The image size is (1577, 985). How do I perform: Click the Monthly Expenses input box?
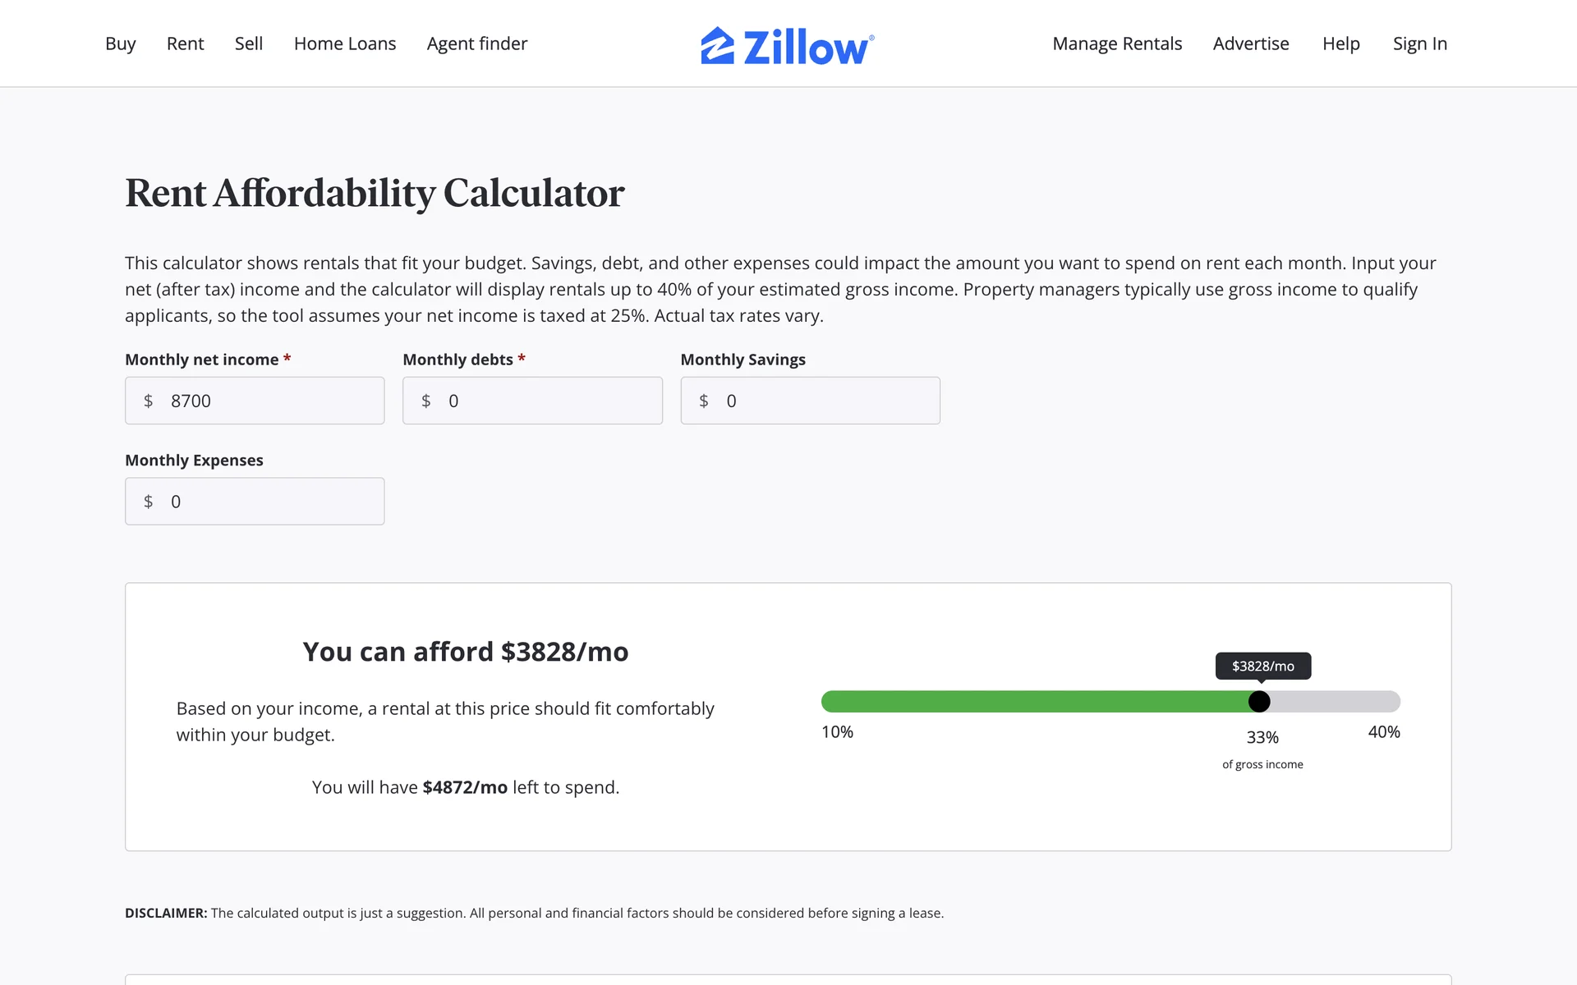point(271,502)
